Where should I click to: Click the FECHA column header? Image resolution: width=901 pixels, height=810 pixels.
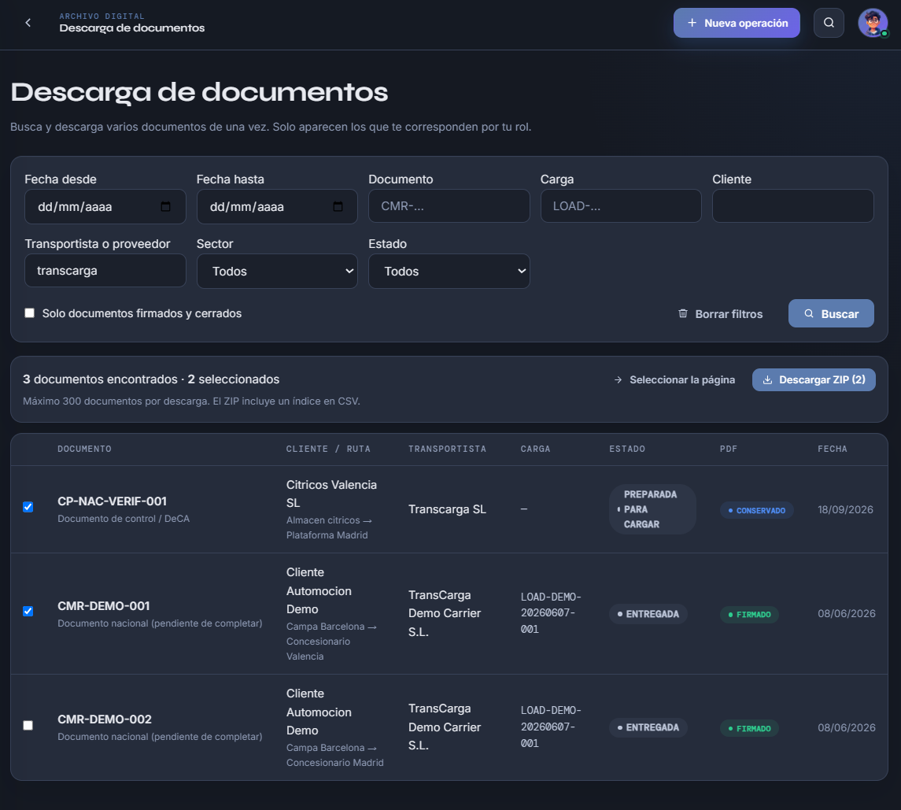832,449
